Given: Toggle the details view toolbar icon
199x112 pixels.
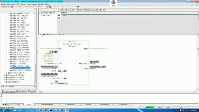Looking at the screenshot, I should click(x=50, y=7).
